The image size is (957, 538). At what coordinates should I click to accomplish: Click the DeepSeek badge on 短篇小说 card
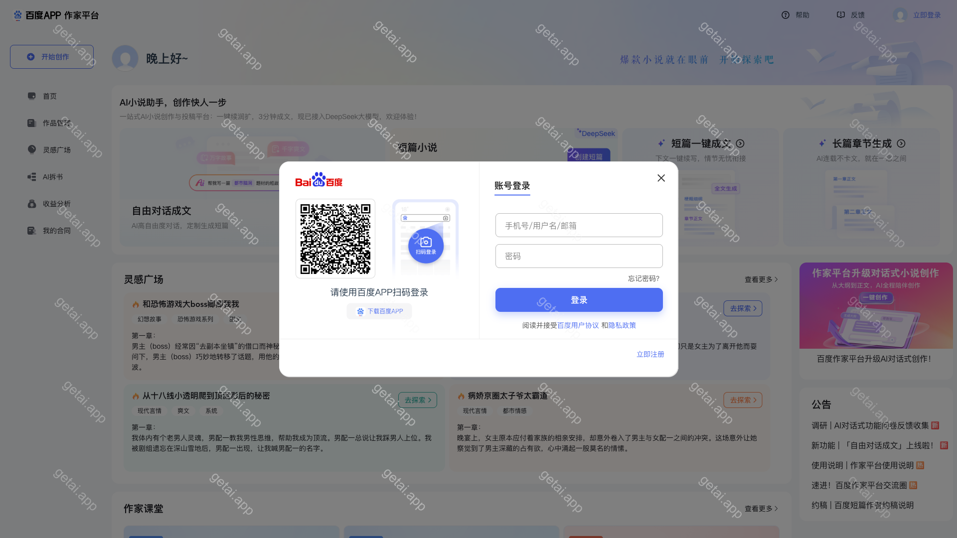coord(597,133)
